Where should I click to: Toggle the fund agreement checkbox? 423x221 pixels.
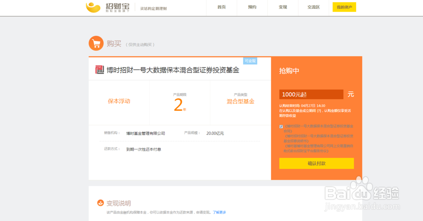(x=281, y=127)
